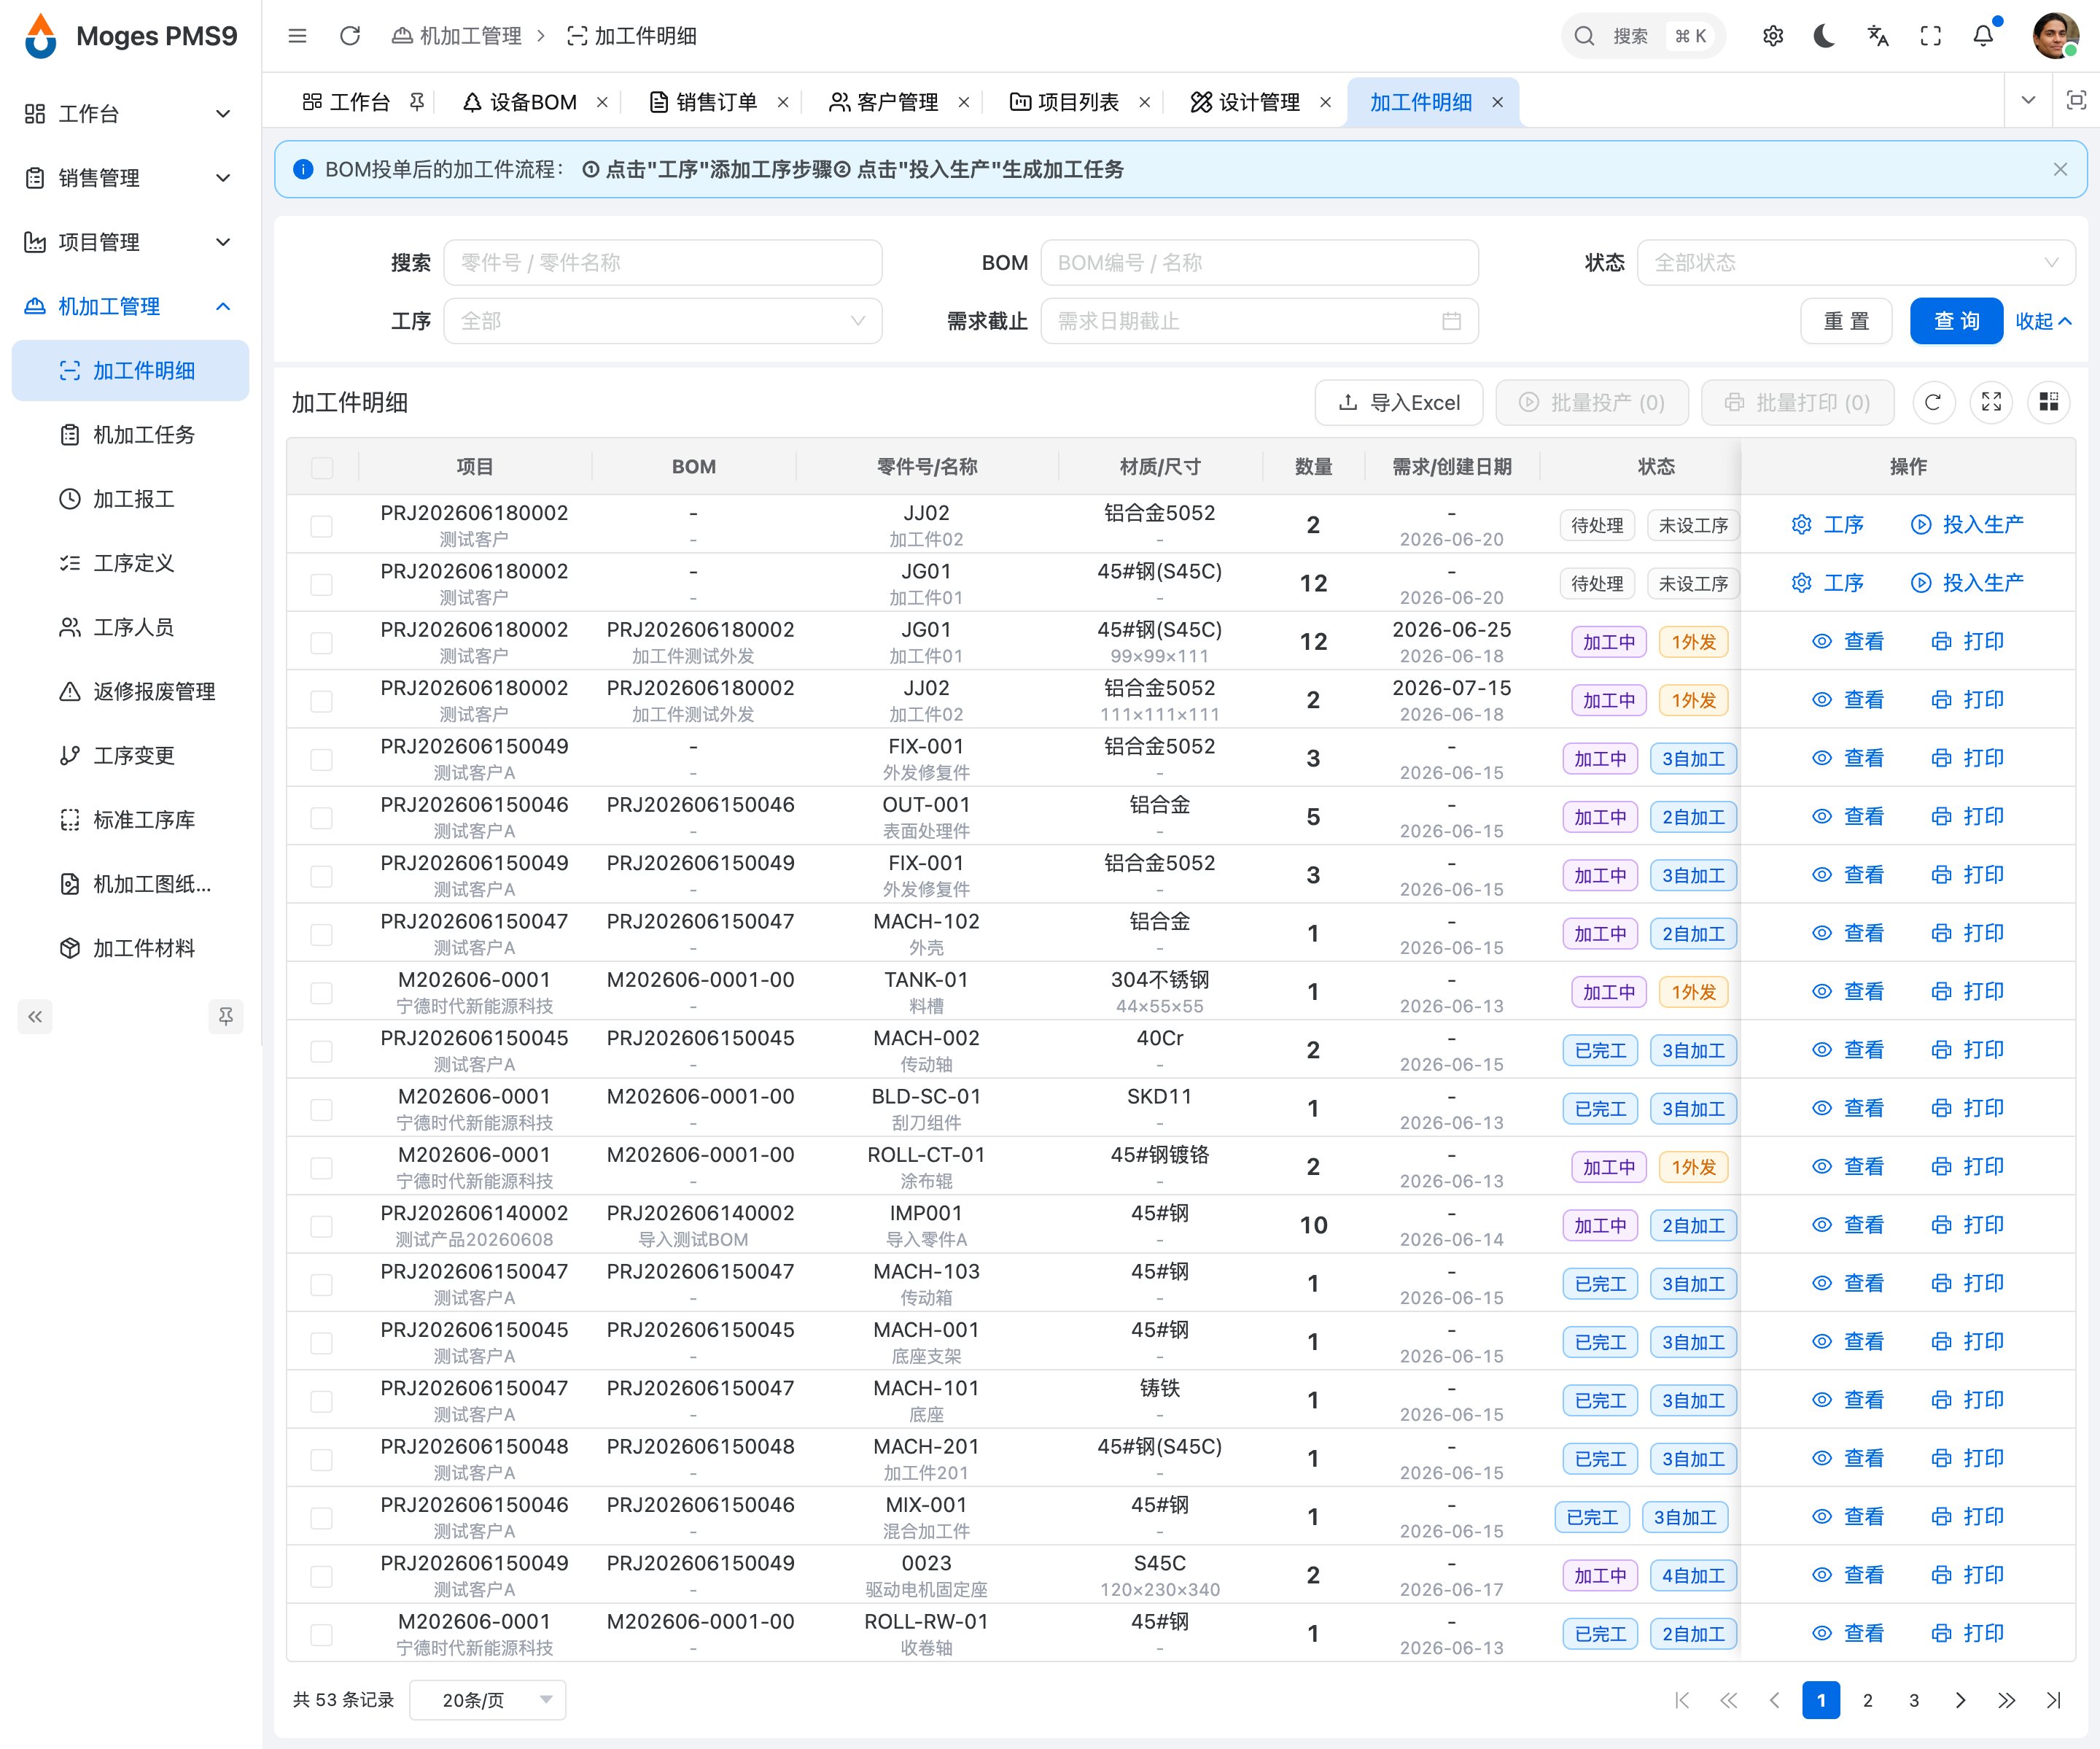The image size is (2100, 1749).
Task: Toggle the select-all checkbox in table header
Action: (321, 467)
